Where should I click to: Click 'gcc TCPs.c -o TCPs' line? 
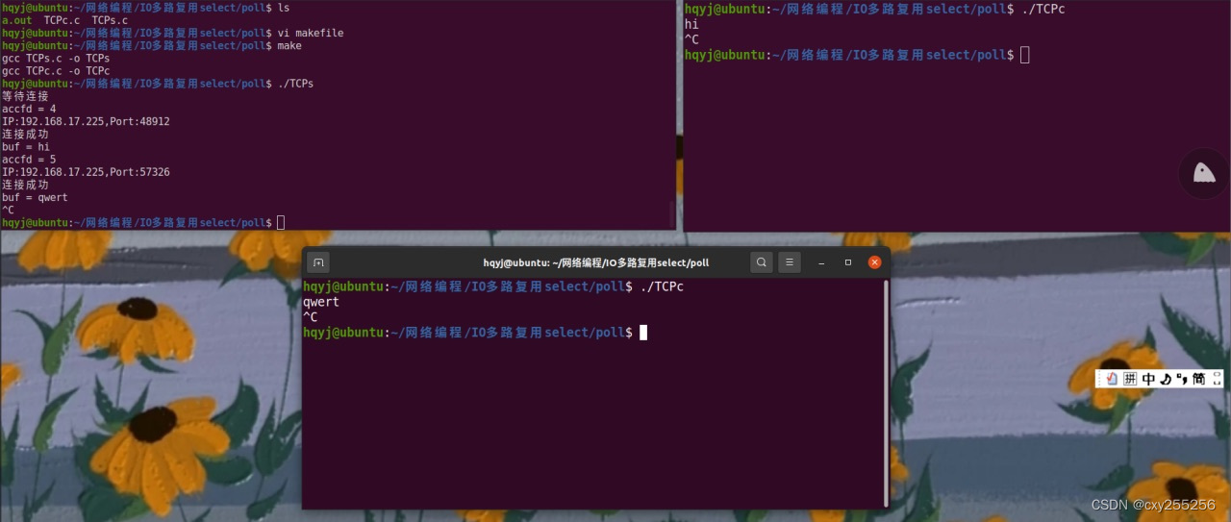pos(56,59)
